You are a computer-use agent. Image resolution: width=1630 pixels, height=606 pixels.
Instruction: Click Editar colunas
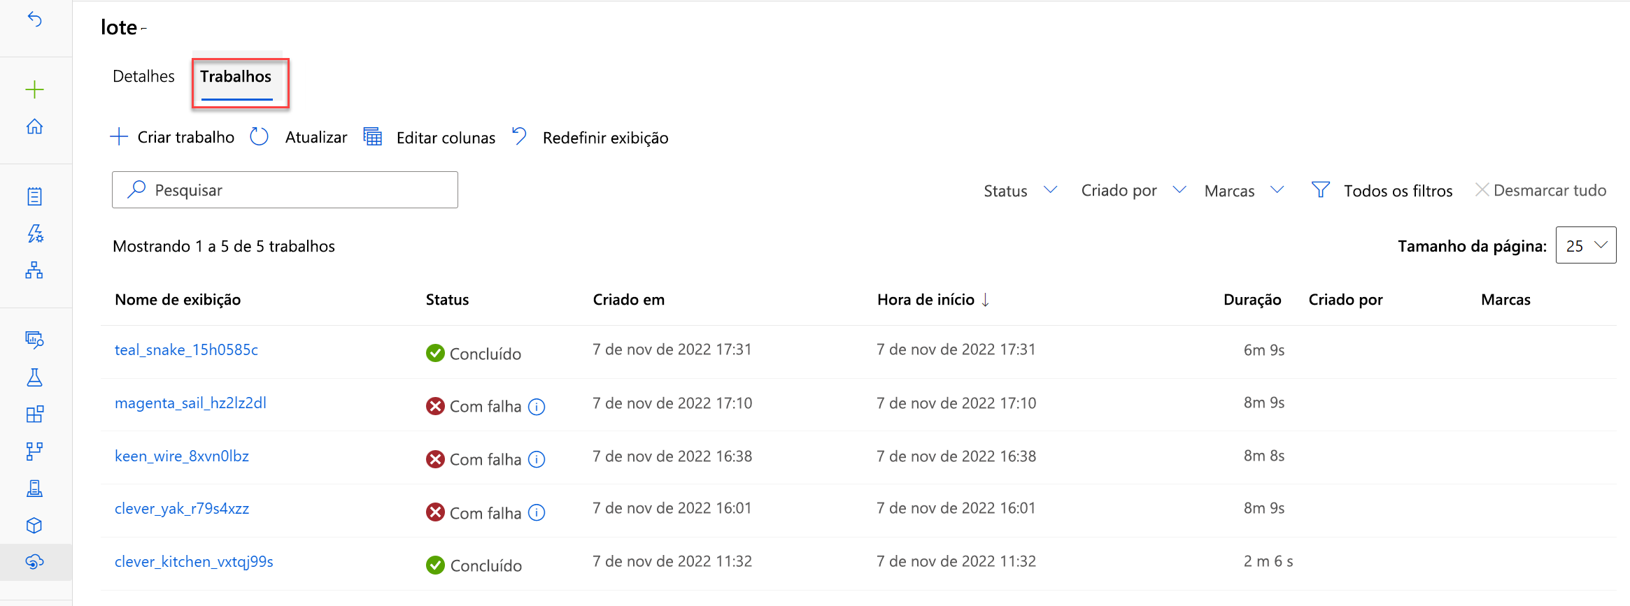tap(446, 138)
